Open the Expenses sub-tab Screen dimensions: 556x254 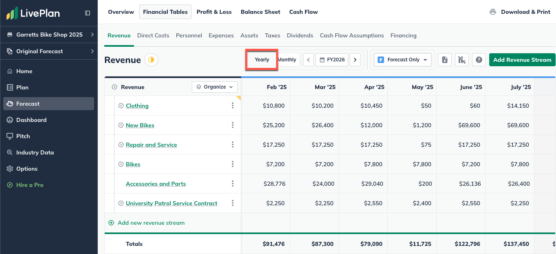point(221,35)
